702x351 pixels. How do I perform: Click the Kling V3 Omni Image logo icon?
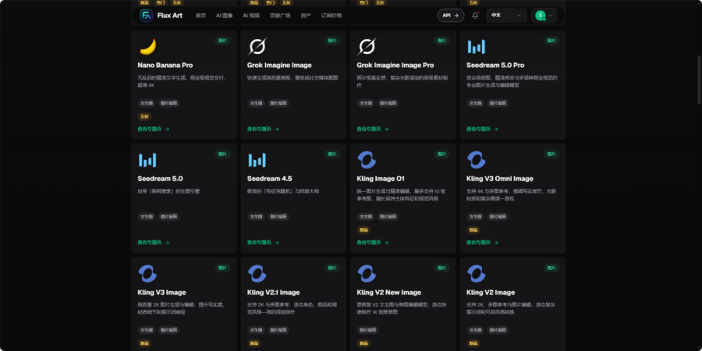pyautogui.click(x=477, y=160)
